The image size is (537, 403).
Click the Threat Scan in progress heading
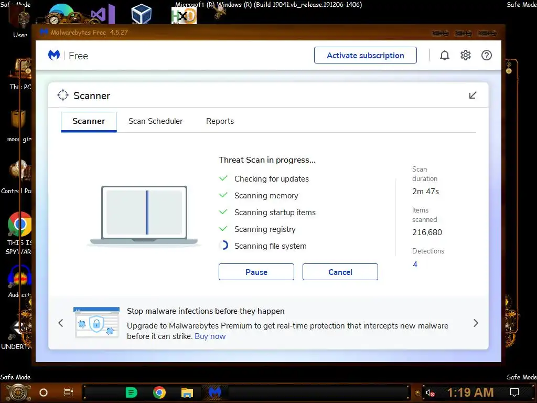click(267, 160)
